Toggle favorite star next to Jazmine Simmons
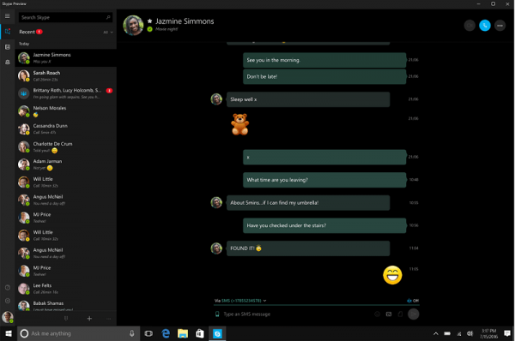 coord(149,21)
